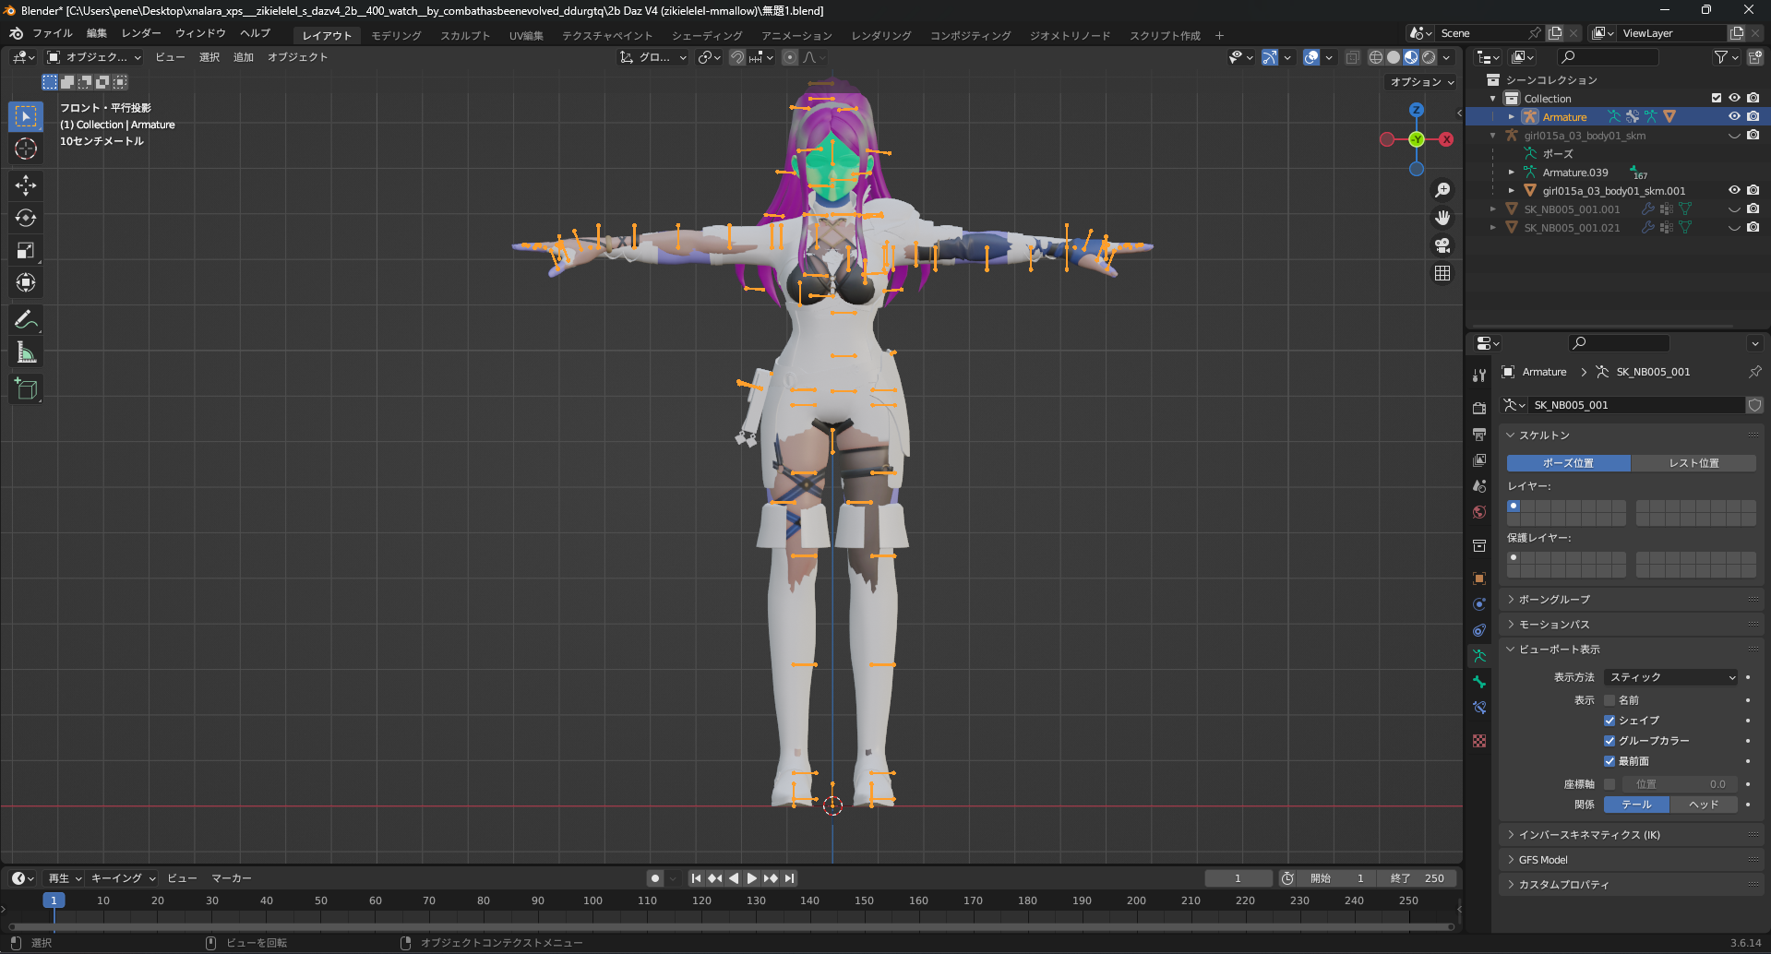Click the ポーズ位置 button
This screenshot has width=1771, height=954.
[x=1568, y=463]
